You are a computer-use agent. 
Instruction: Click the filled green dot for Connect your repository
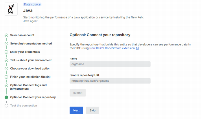(6, 97)
